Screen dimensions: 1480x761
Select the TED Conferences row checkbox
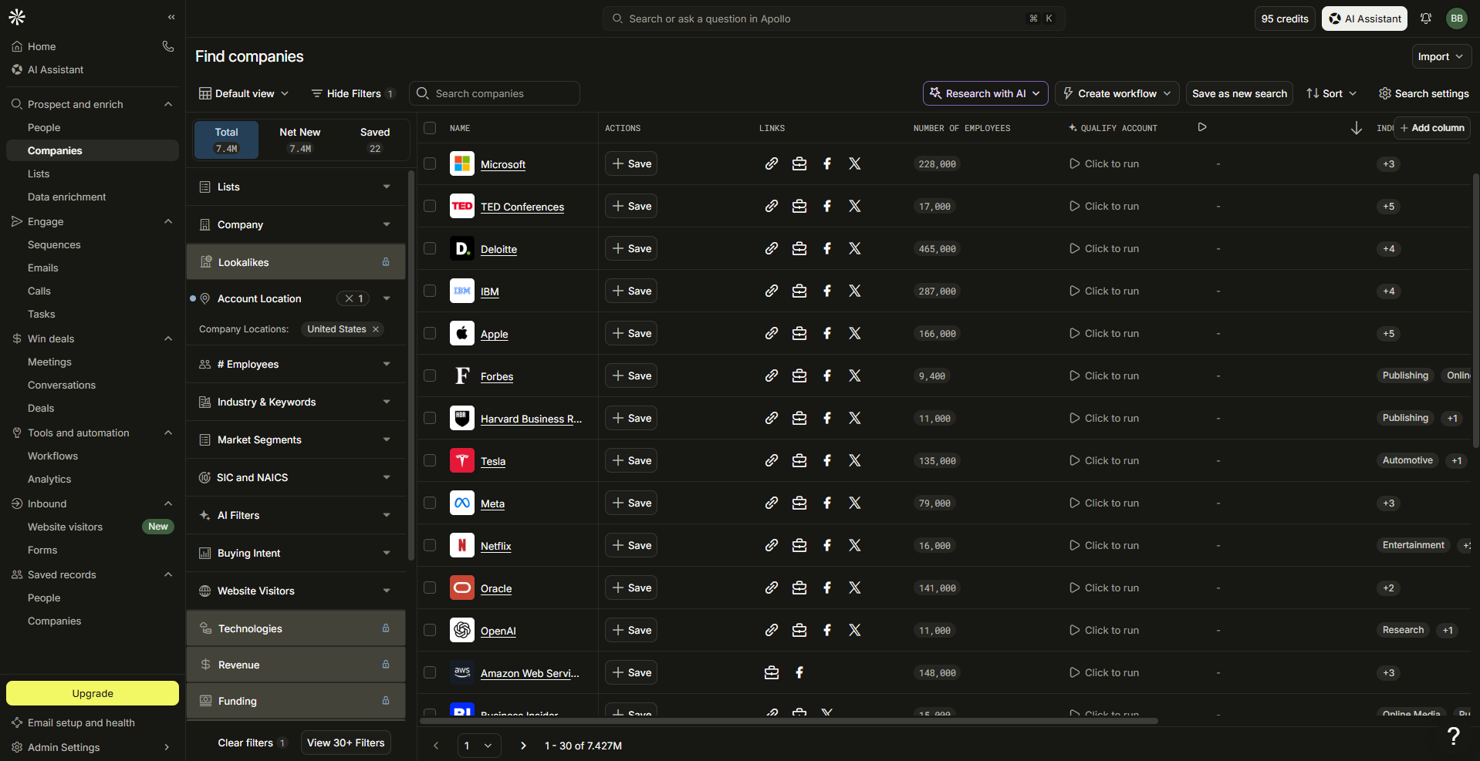point(430,206)
